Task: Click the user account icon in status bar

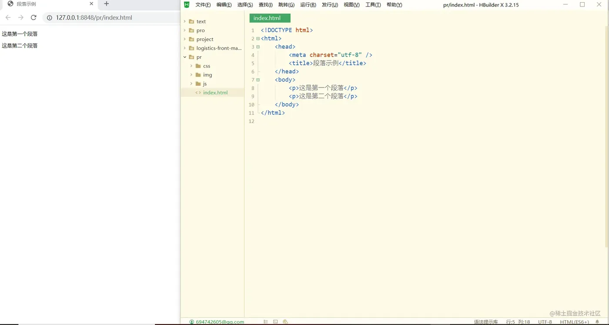Action: (x=191, y=322)
